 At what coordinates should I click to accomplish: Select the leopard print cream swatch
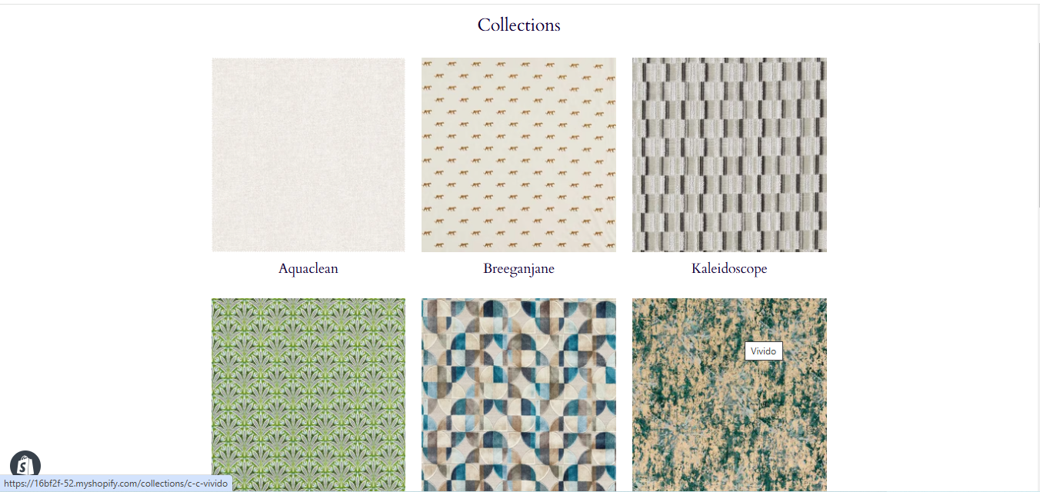click(x=518, y=155)
